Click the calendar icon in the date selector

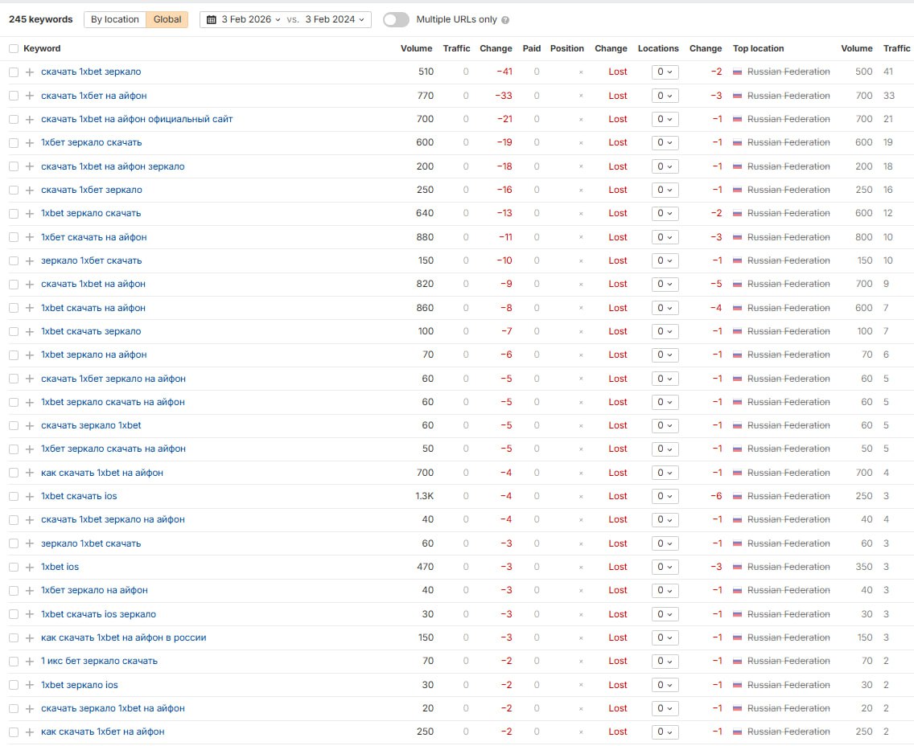click(x=212, y=19)
